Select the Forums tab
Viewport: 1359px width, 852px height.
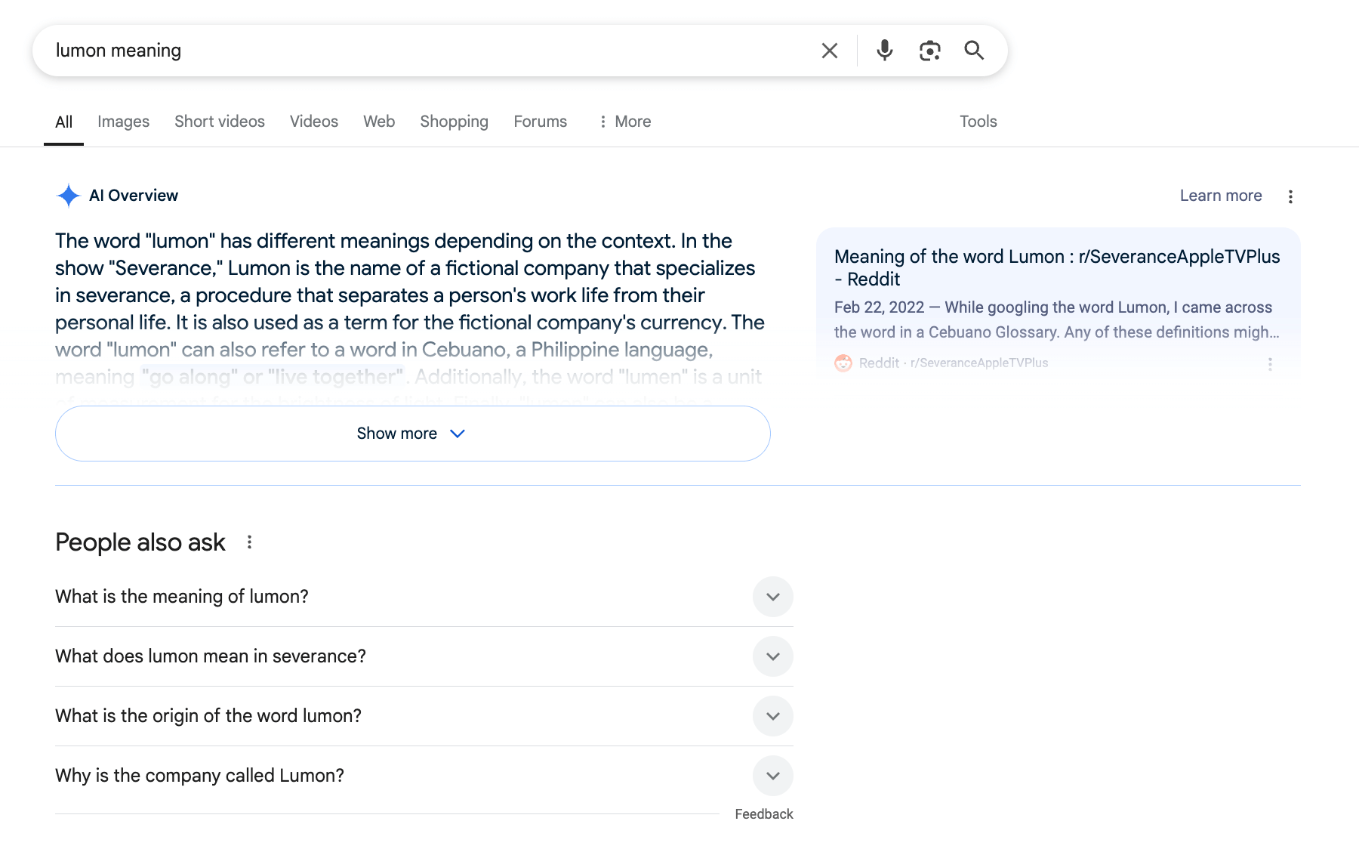coord(540,122)
